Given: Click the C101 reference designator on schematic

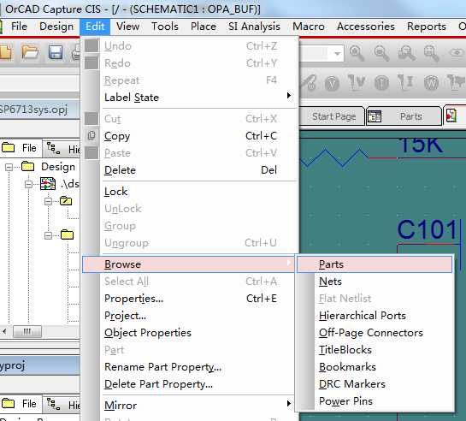Looking at the screenshot, I should pos(427,229).
